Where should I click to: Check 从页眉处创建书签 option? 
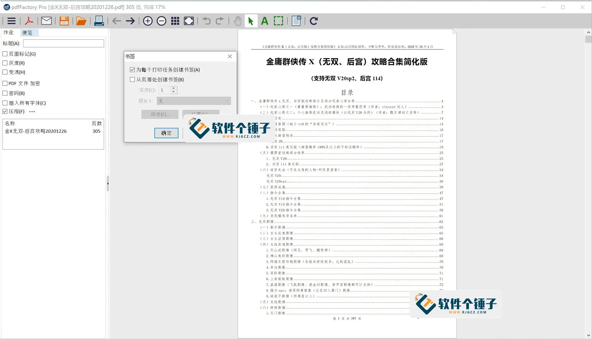132,80
